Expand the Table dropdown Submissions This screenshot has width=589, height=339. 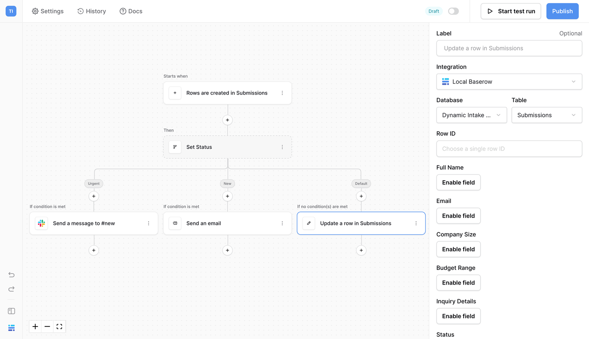547,115
